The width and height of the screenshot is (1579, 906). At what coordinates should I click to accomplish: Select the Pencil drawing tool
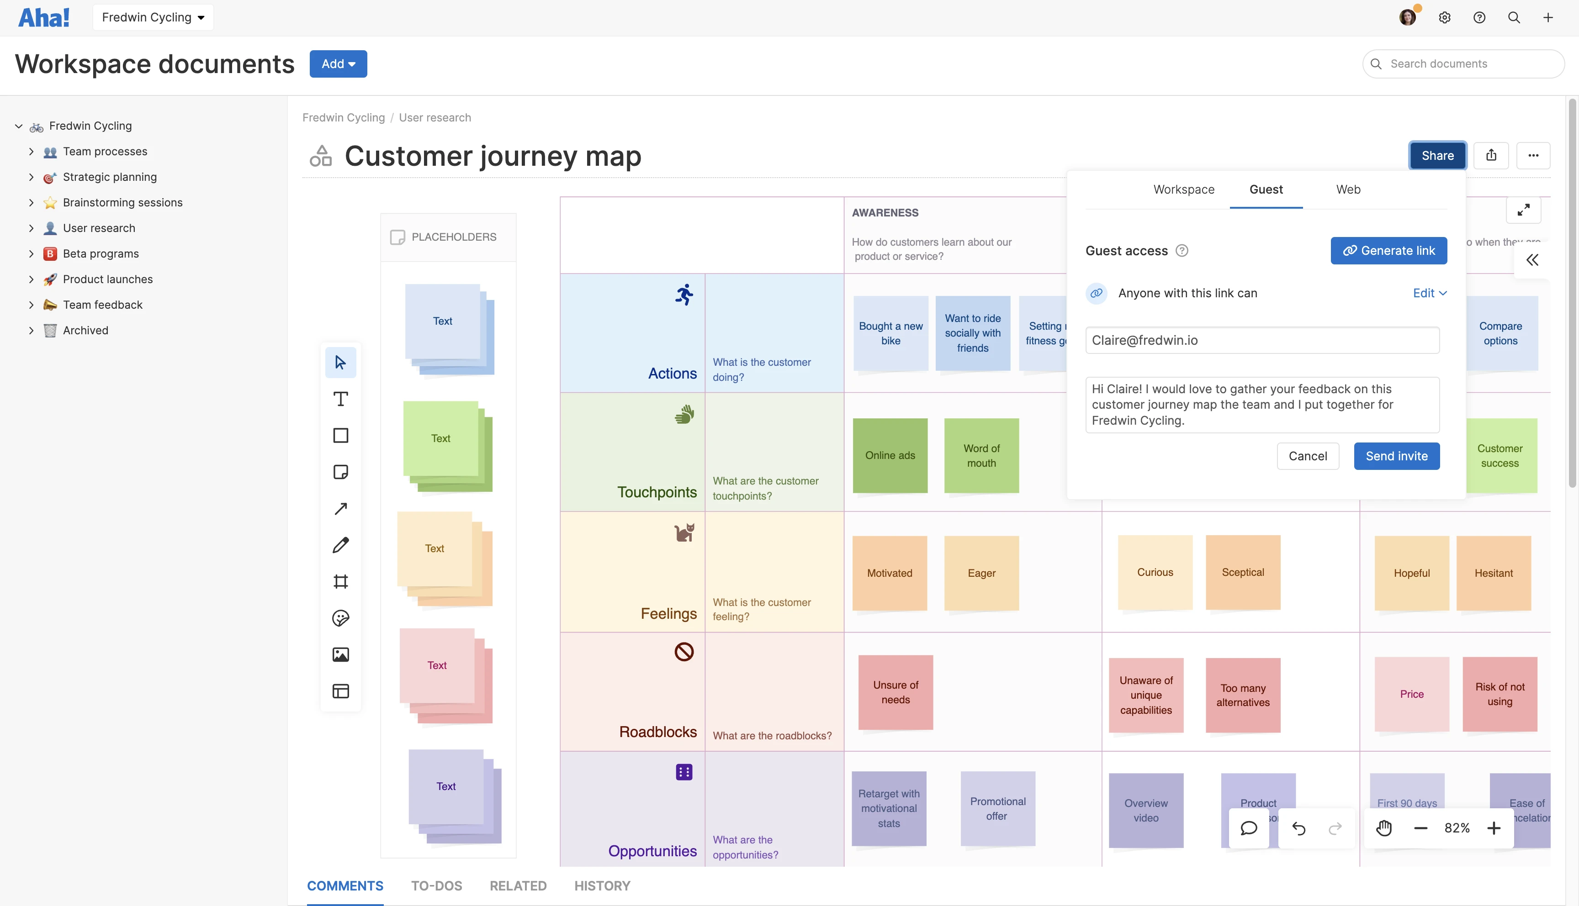coord(340,545)
